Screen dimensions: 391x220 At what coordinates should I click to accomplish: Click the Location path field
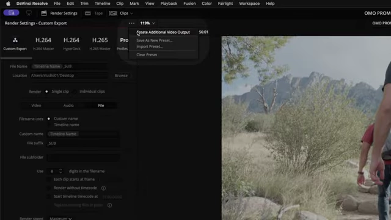pyautogui.click(x=69, y=75)
